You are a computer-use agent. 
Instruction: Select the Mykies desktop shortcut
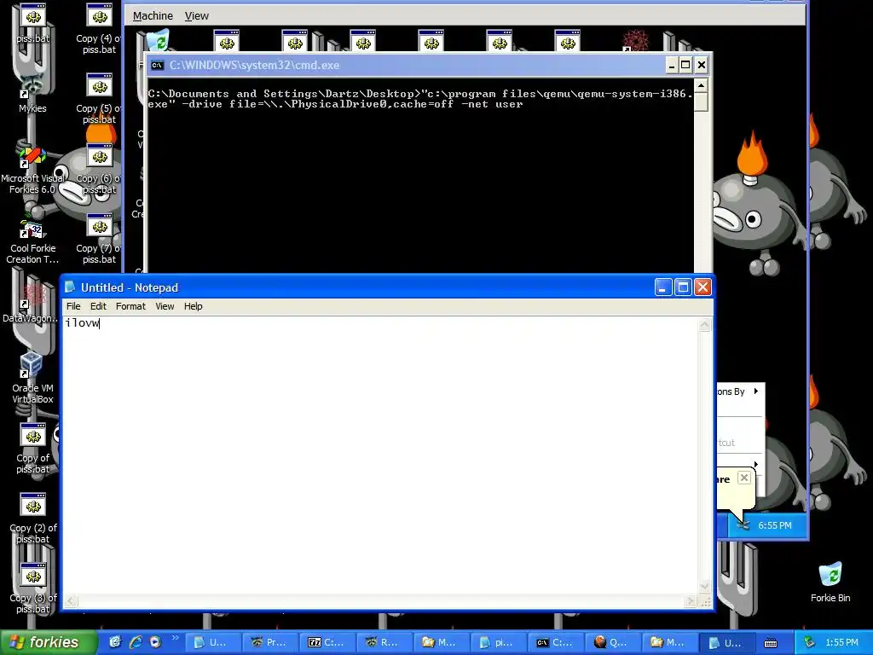click(x=33, y=95)
